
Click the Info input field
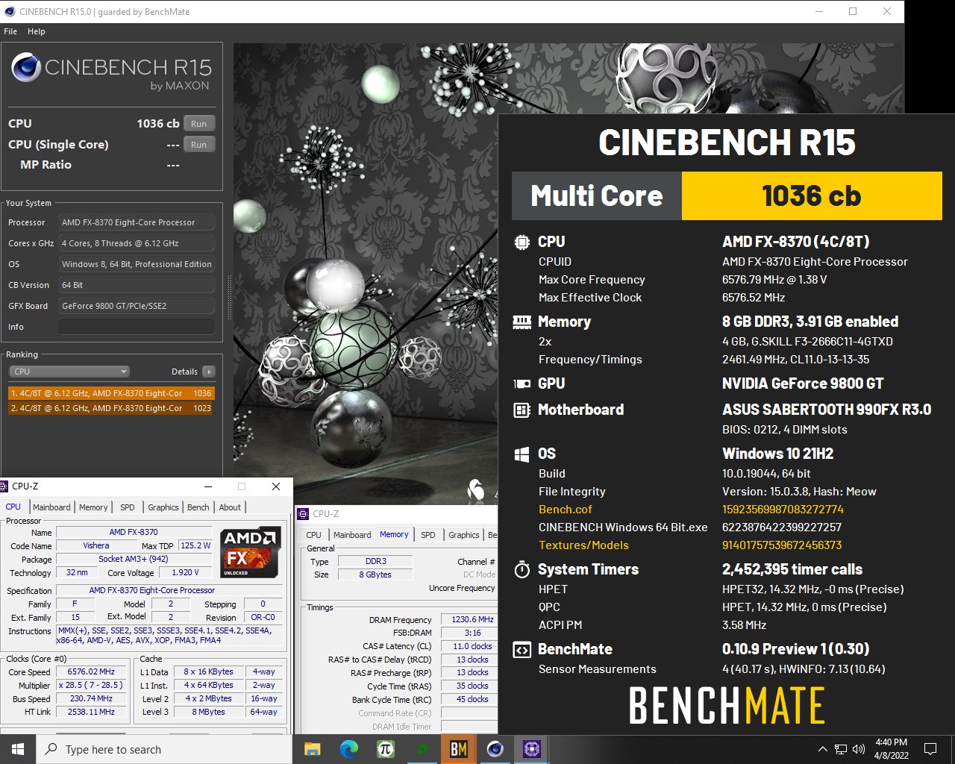tap(137, 327)
